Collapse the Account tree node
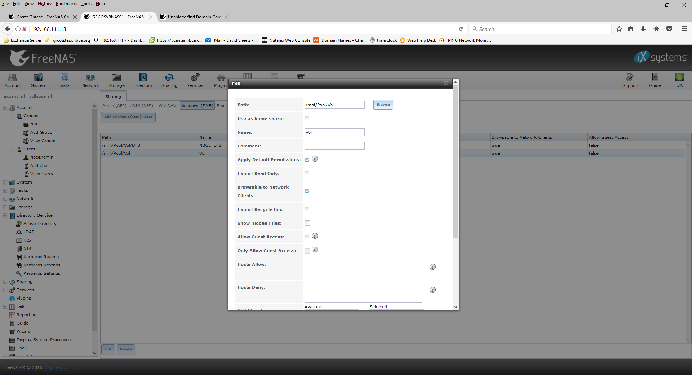Viewport: 692px width, 375px height. (5, 107)
